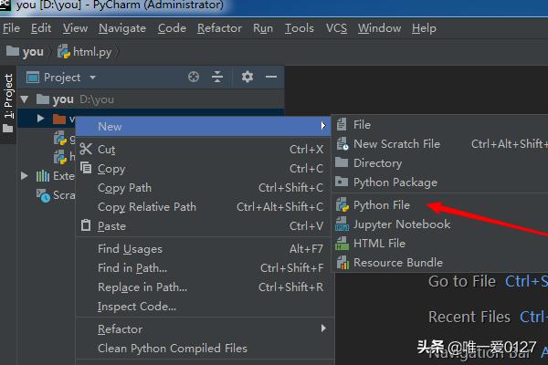This screenshot has width=548, height=365.
Task: Choose Jupyter Notebook in New submenu
Action: point(402,224)
